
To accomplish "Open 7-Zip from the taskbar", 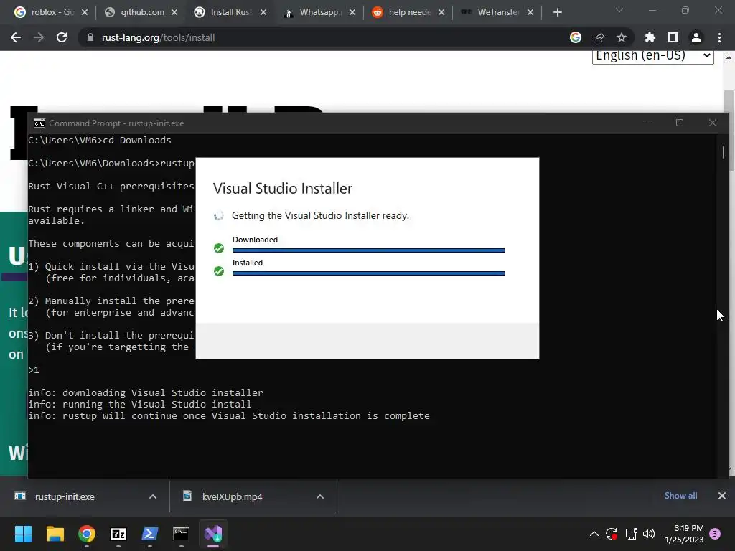I will (x=118, y=534).
